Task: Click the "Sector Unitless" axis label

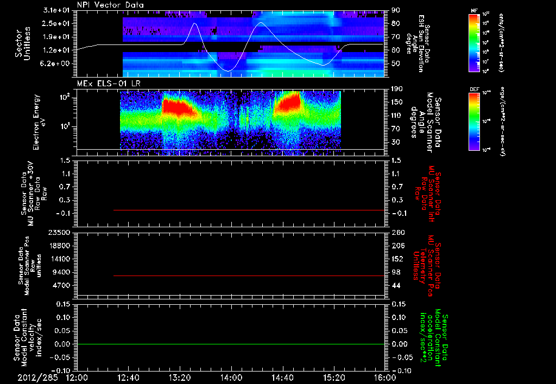Action: [23, 43]
